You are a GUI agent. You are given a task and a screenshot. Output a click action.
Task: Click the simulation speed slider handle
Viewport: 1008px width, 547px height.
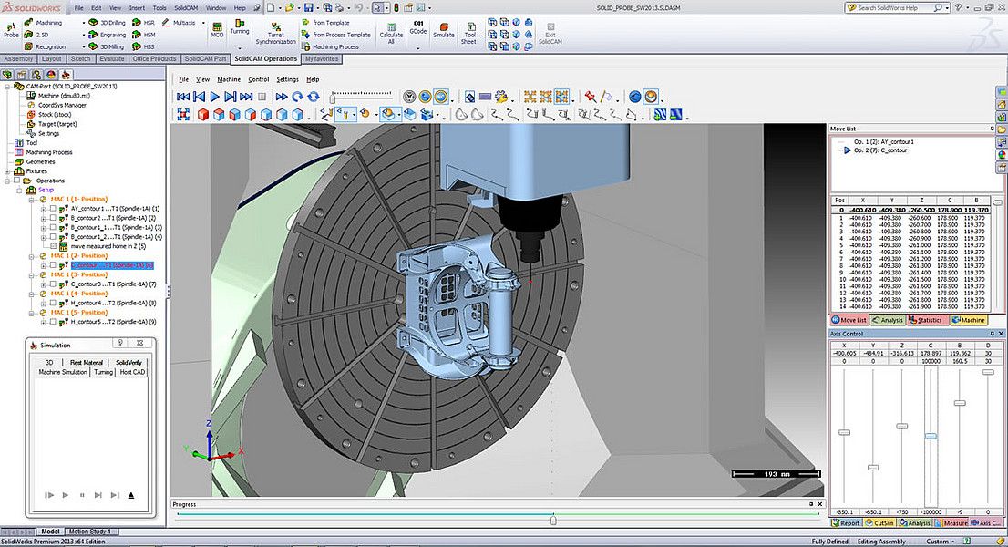click(x=333, y=98)
